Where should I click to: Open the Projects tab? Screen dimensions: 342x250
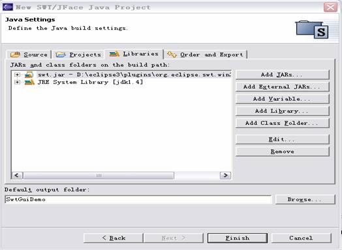point(78,55)
